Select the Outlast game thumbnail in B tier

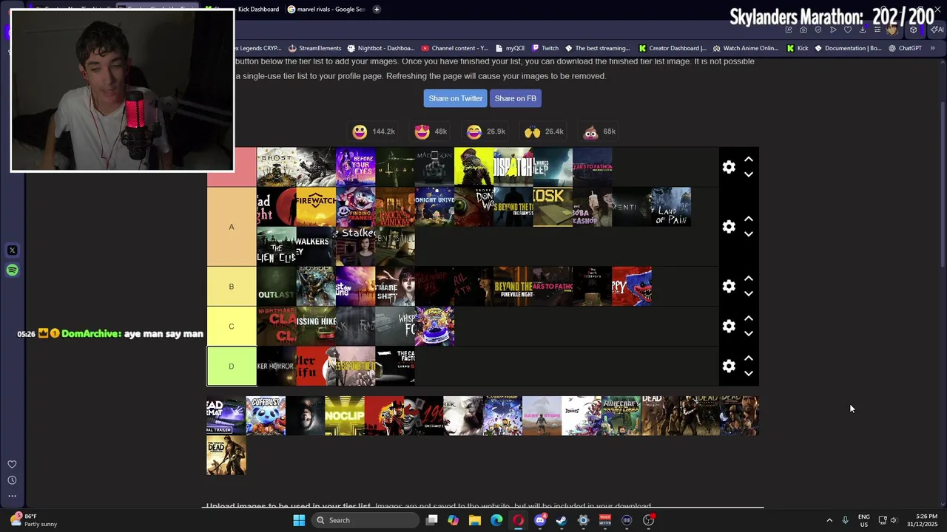[276, 287]
